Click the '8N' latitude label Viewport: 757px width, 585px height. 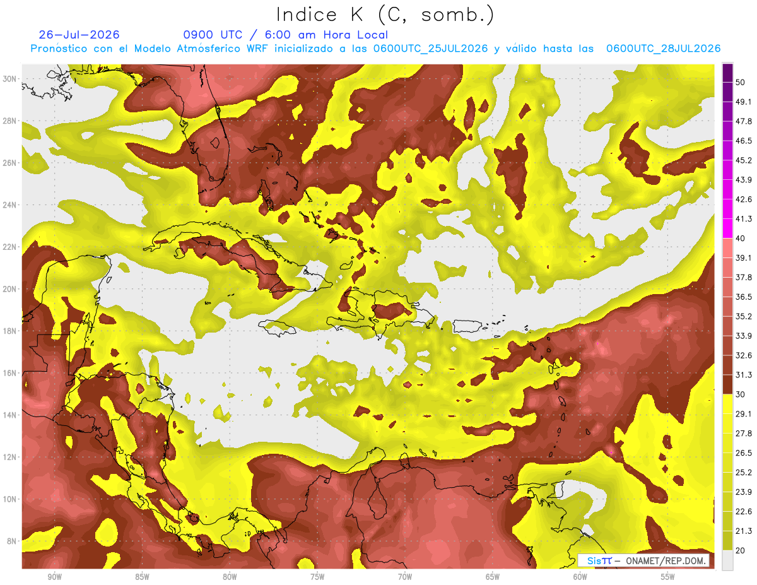pyautogui.click(x=13, y=541)
